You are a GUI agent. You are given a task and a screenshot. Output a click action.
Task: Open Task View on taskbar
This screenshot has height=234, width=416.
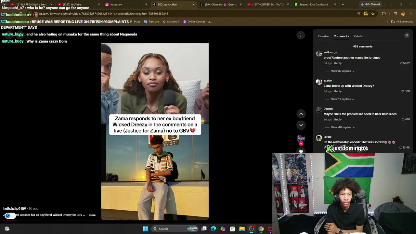(x=204, y=229)
